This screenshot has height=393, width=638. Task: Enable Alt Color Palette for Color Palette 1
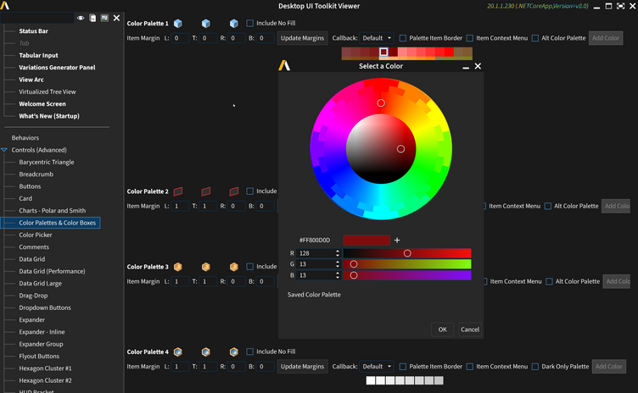535,38
